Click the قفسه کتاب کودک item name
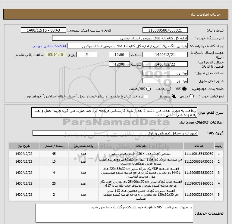The image size is (232, 224). pyautogui.click(x=141, y=183)
